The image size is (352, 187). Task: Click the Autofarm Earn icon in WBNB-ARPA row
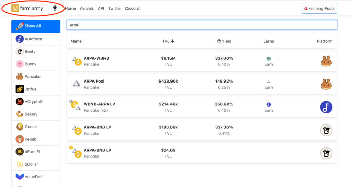pyautogui.click(x=268, y=104)
